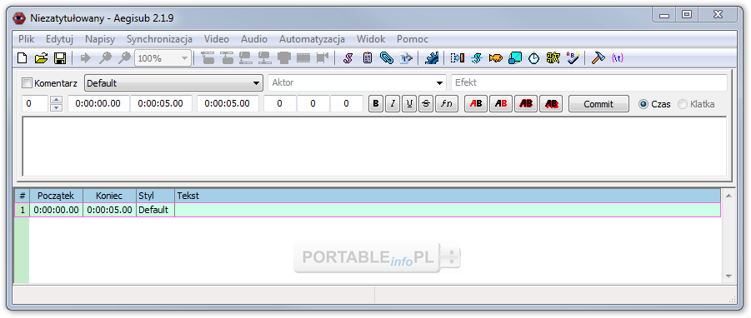
Task: Open Options via the hammer icon
Action: 598,58
